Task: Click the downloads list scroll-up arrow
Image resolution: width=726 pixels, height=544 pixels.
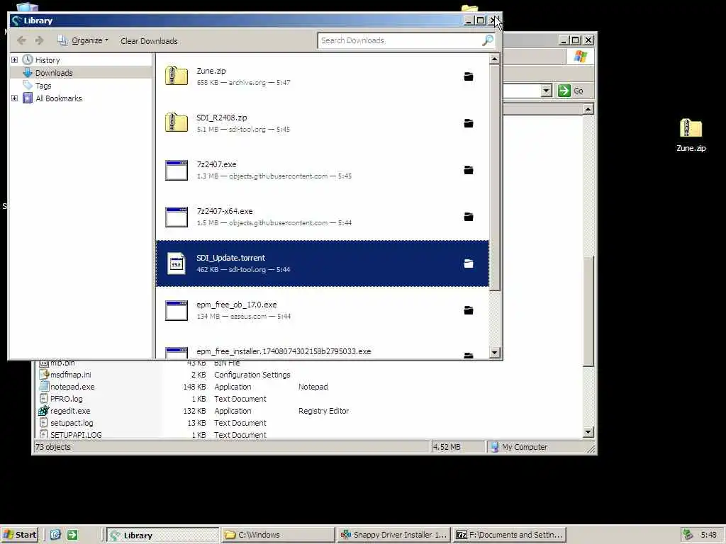Action: click(x=494, y=59)
